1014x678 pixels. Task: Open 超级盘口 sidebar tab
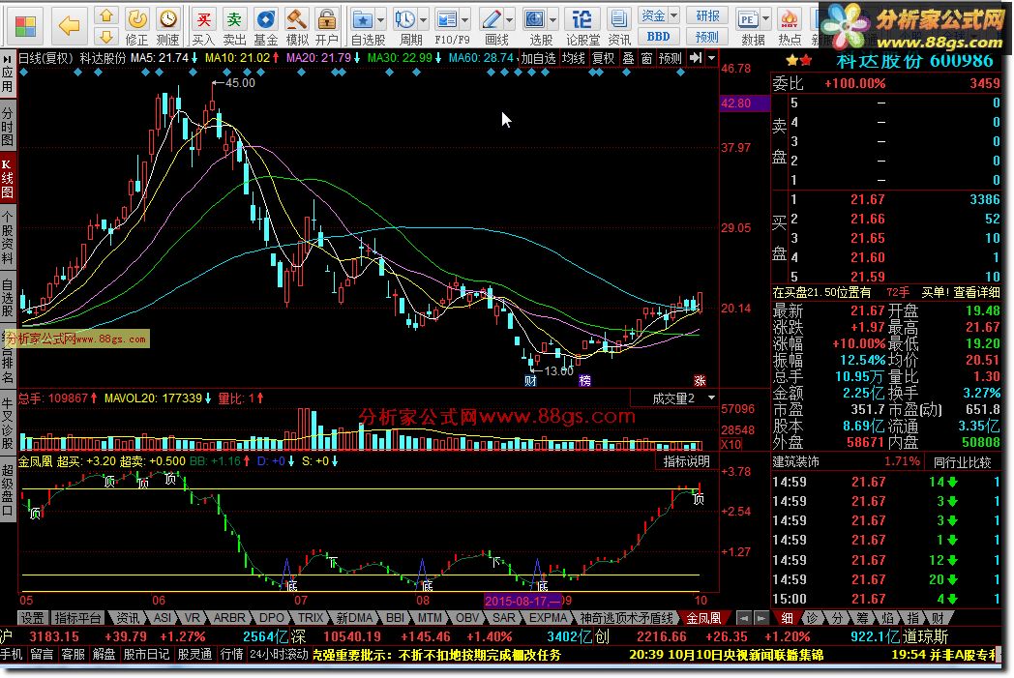7,489
